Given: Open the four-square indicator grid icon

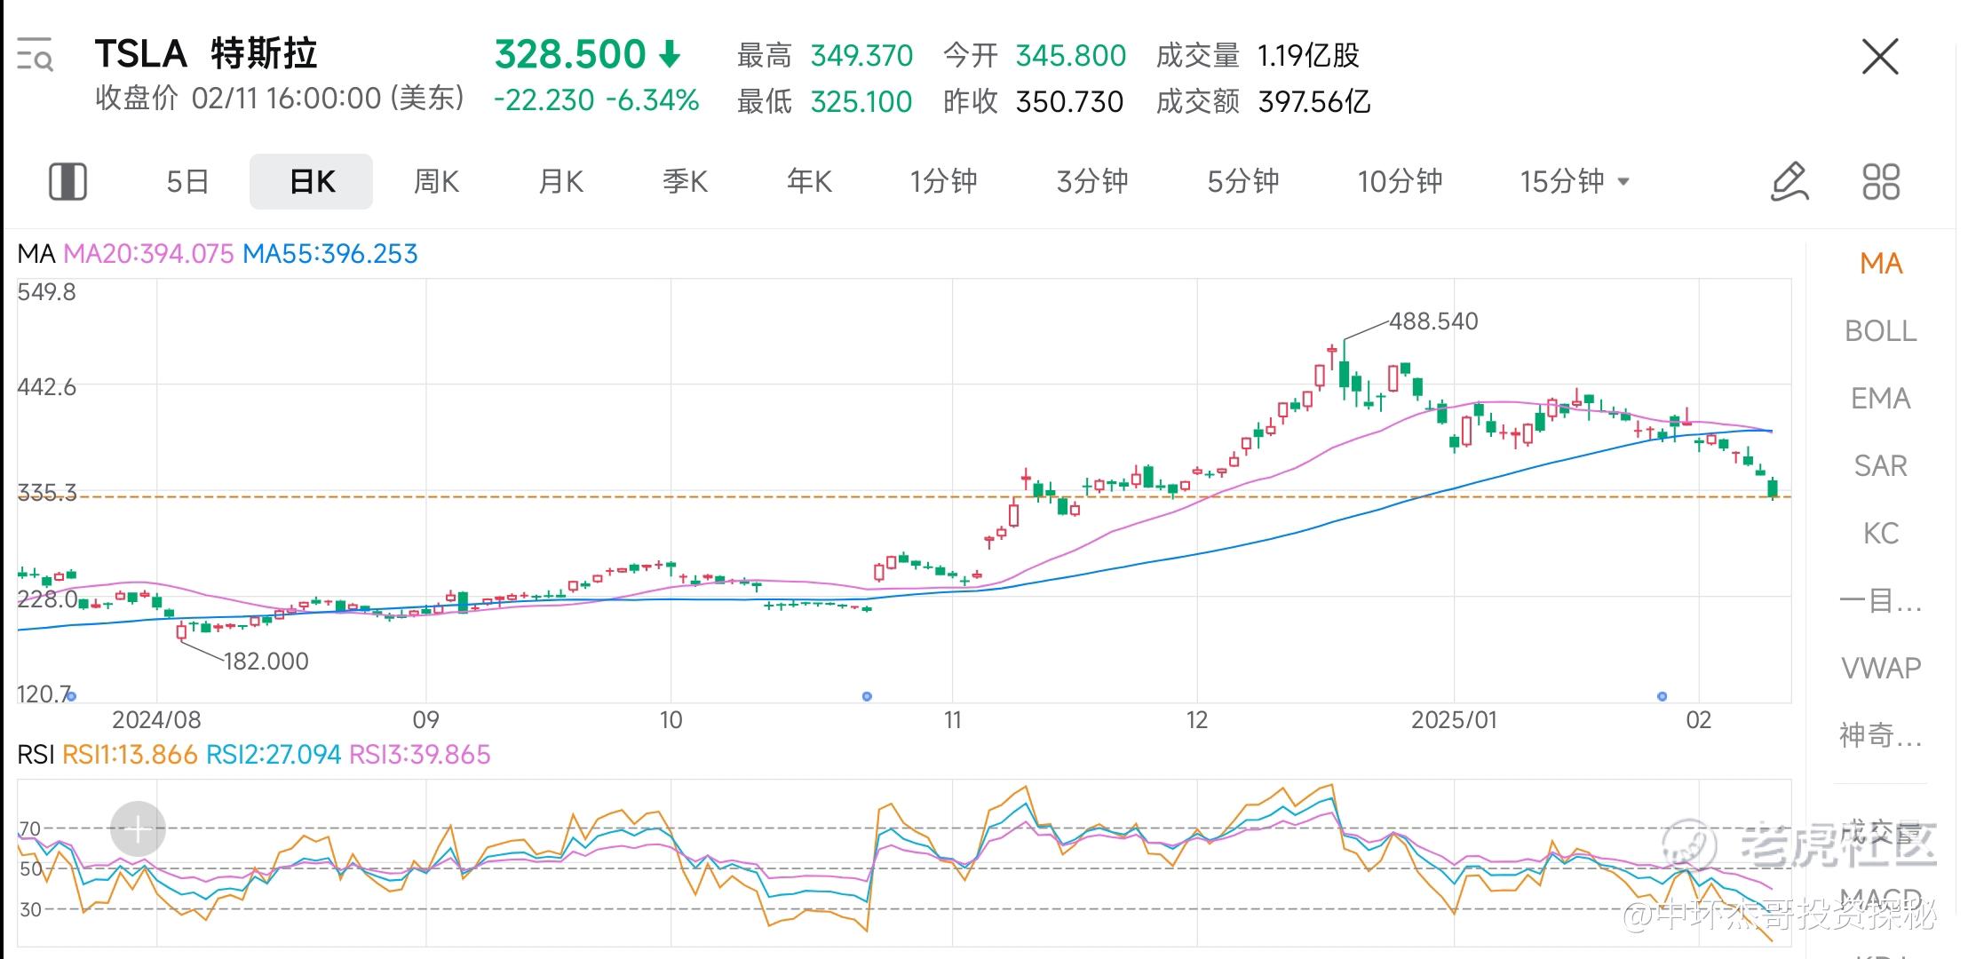Looking at the screenshot, I should coord(1881,182).
